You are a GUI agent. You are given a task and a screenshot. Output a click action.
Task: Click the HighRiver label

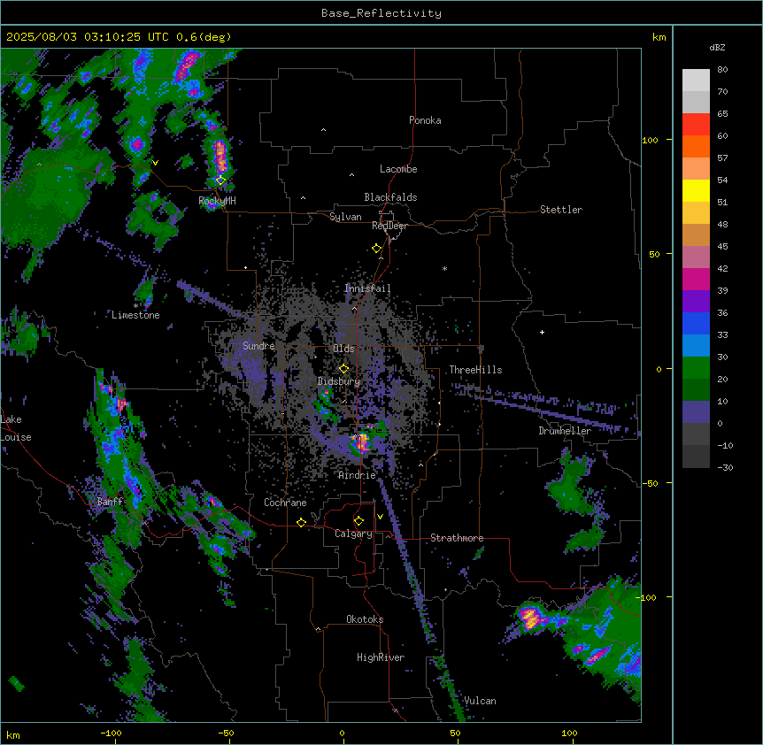tap(380, 657)
